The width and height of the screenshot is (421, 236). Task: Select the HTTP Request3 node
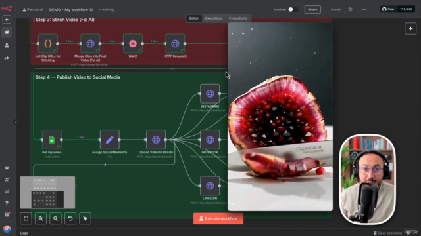[175, 43]
